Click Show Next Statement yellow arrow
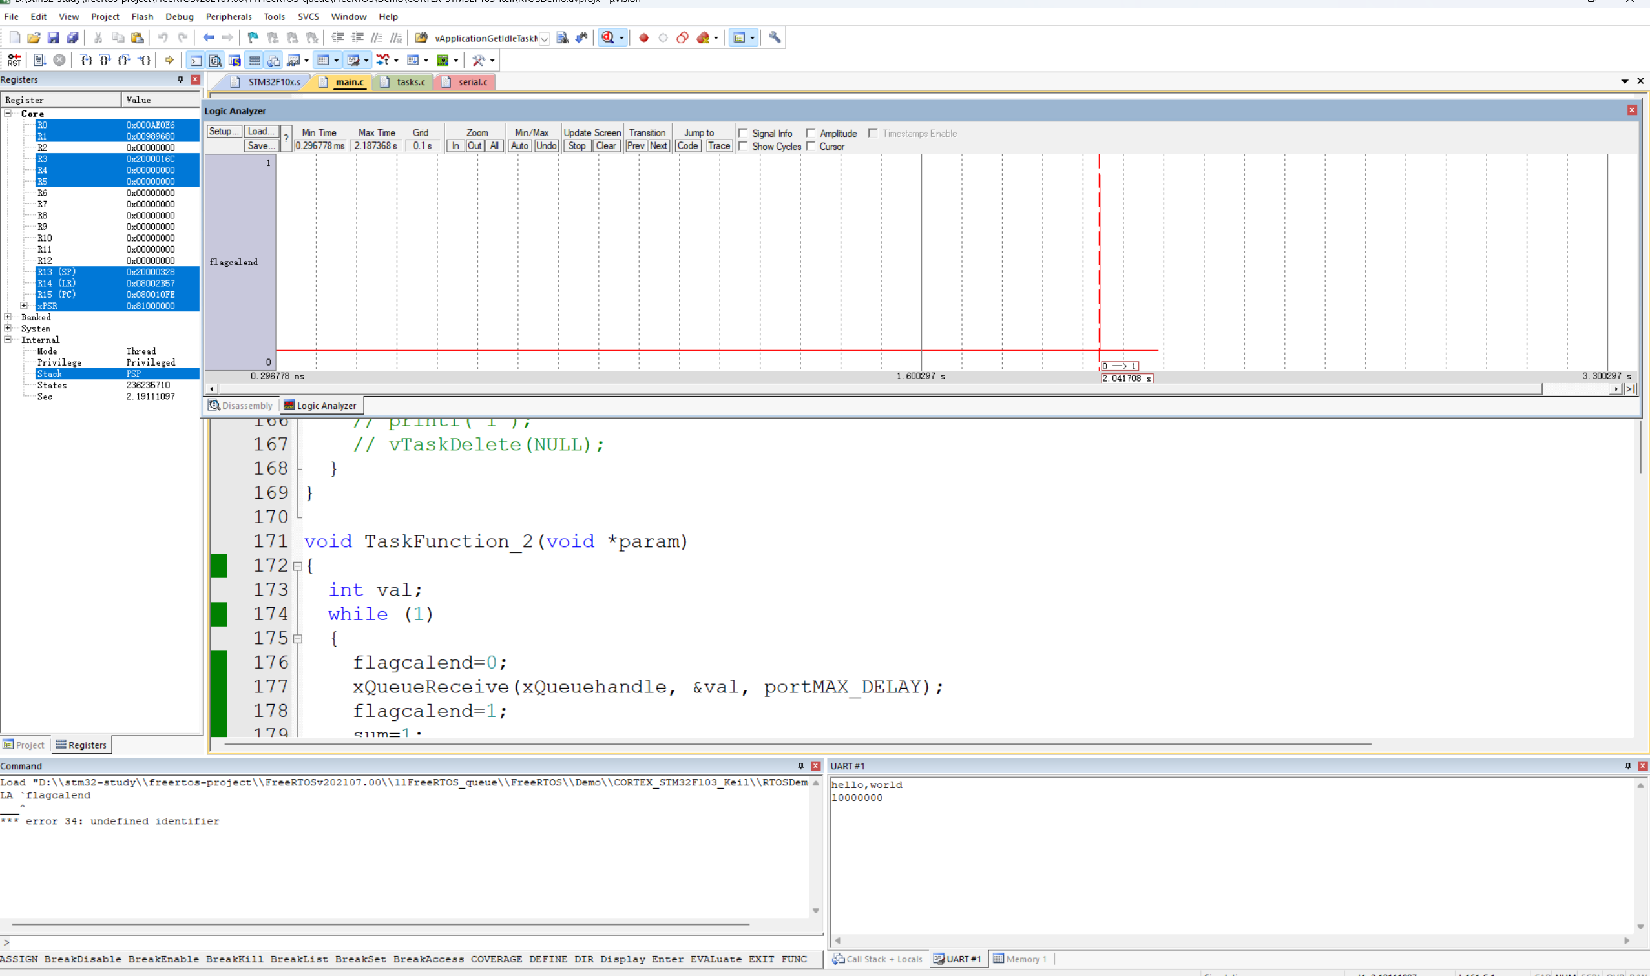Viewport: 1650px width, 976px height. click(x=169, y=61)
